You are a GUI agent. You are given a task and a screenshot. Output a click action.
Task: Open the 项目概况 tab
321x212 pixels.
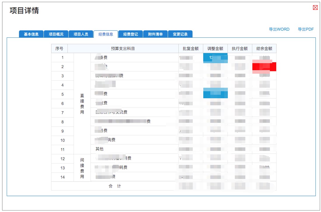tap(56, 34)
